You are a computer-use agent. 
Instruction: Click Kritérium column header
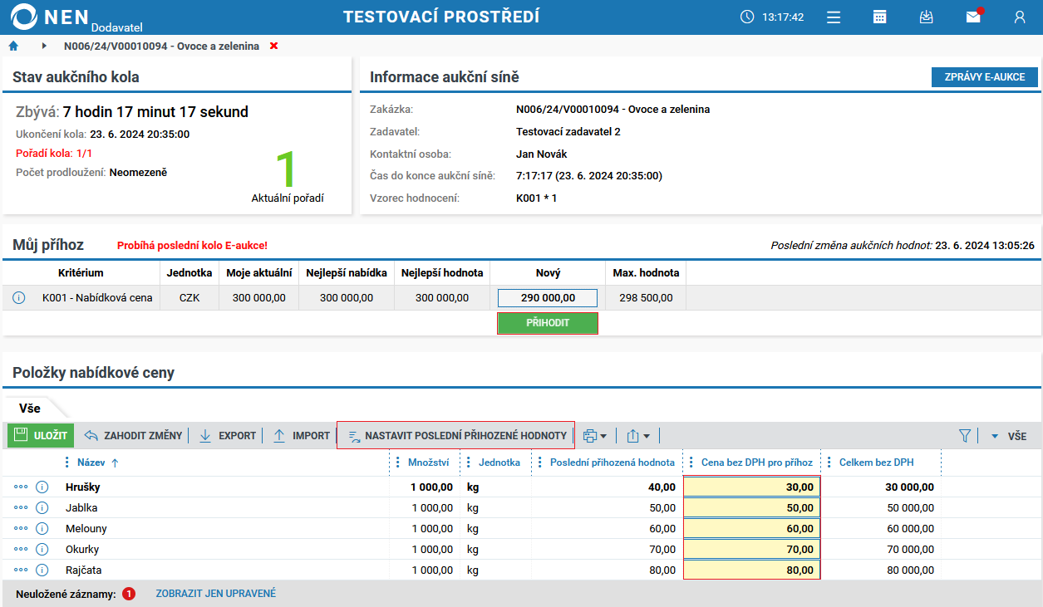[x=81, y=272]
